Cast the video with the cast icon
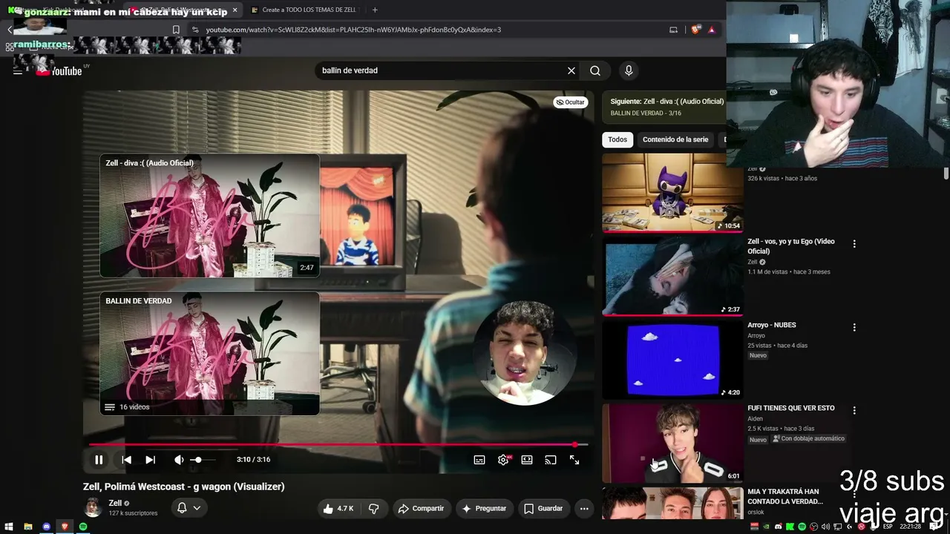 551,460
